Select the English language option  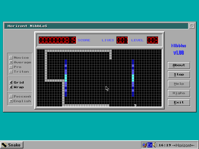click(x=11, y=101)
